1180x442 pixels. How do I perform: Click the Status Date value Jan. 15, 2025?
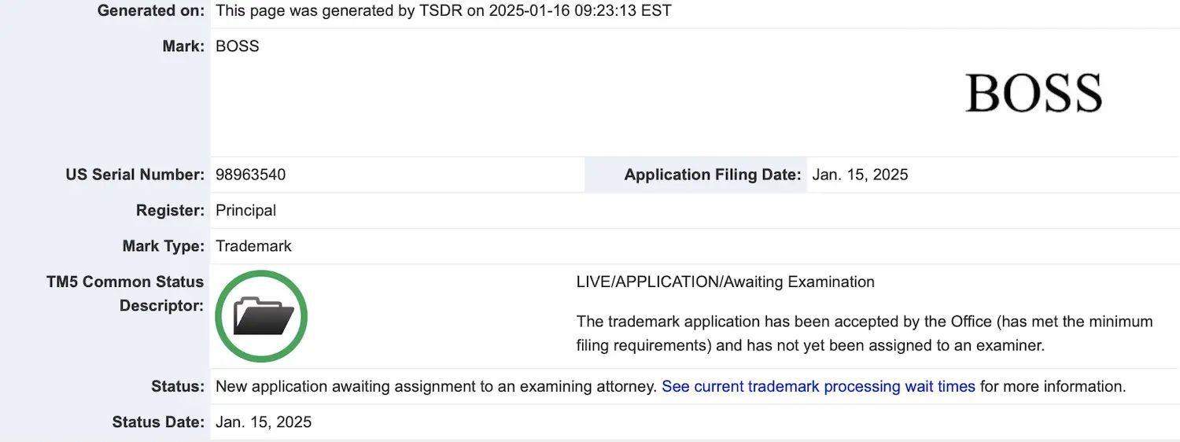pyautogui.click(x=264, y=422)
